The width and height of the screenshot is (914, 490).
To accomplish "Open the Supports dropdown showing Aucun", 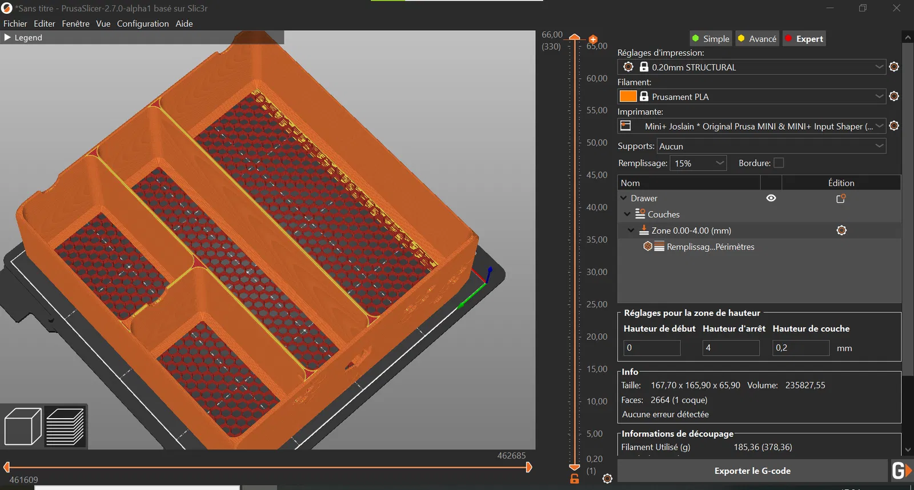I will pos(771,146).
